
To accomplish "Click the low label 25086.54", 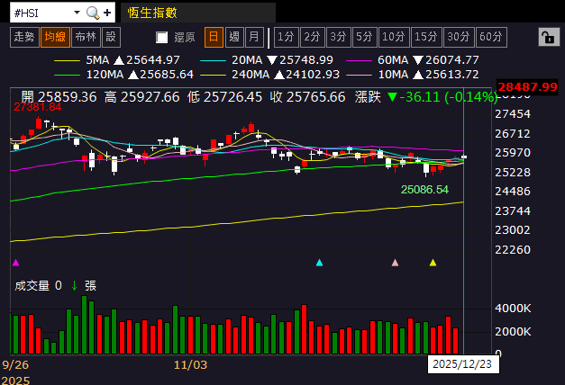I will coord(424,190).
